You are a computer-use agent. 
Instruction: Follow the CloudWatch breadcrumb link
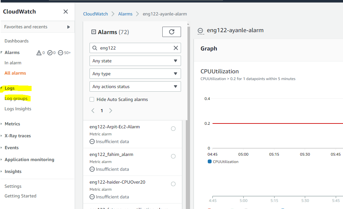point(95,14)
